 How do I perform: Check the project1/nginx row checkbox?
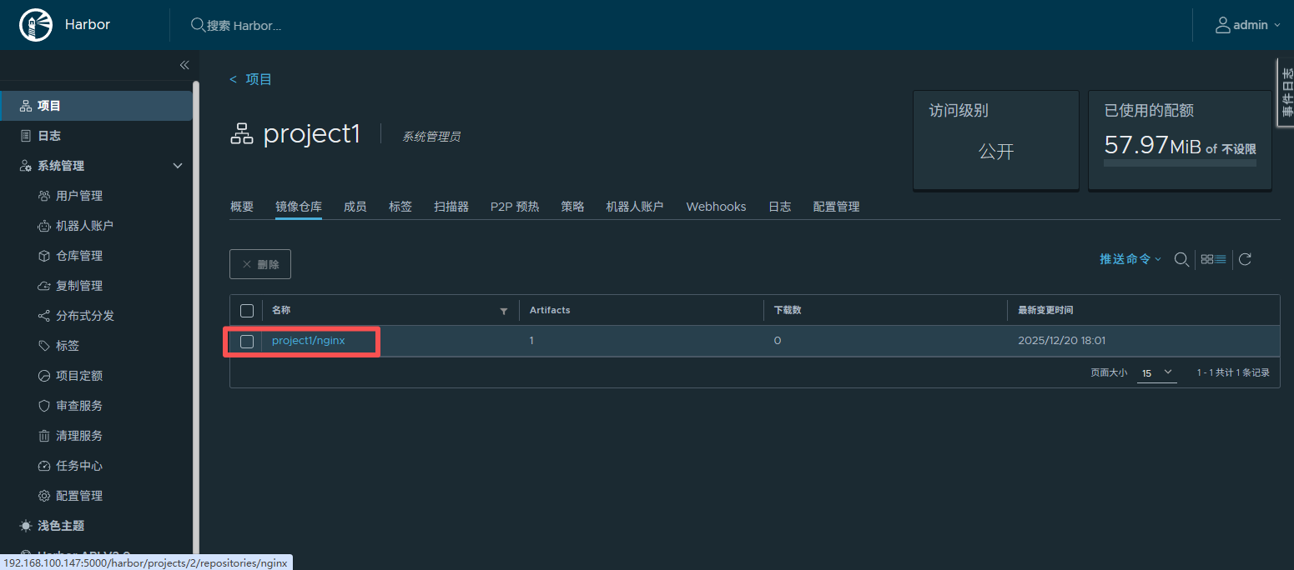247,341
